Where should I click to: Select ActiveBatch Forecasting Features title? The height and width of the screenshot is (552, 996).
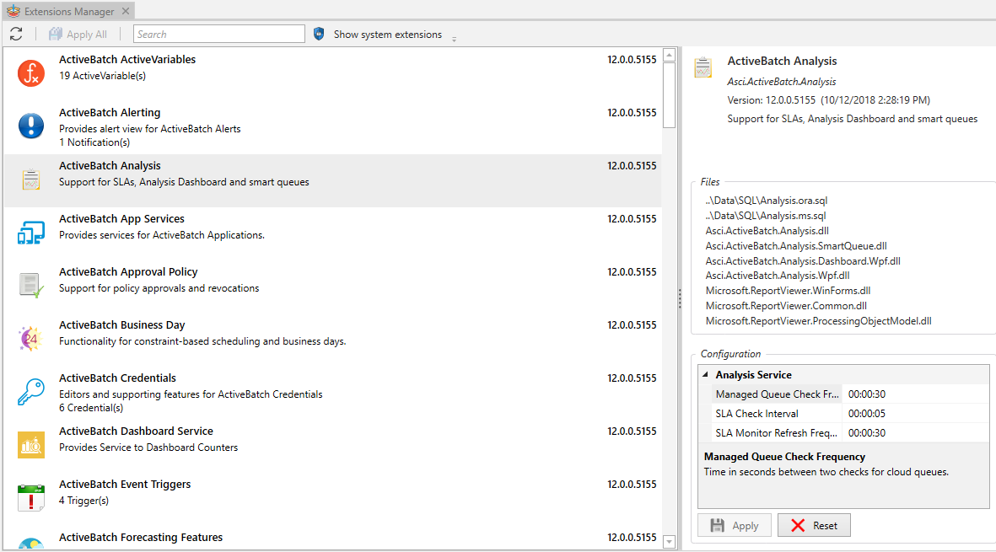tap(141, 538)
